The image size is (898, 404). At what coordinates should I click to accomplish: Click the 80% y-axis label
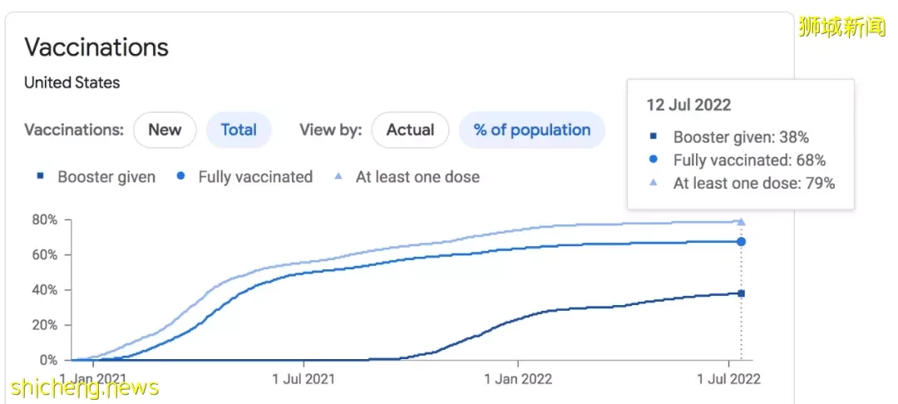[45, 219]
